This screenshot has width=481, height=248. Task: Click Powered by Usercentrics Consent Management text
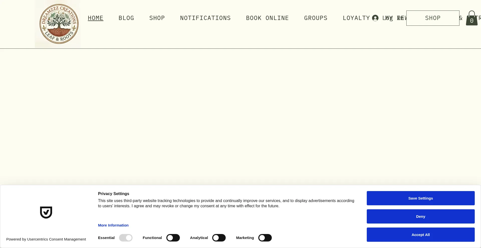tap(46, 239)
